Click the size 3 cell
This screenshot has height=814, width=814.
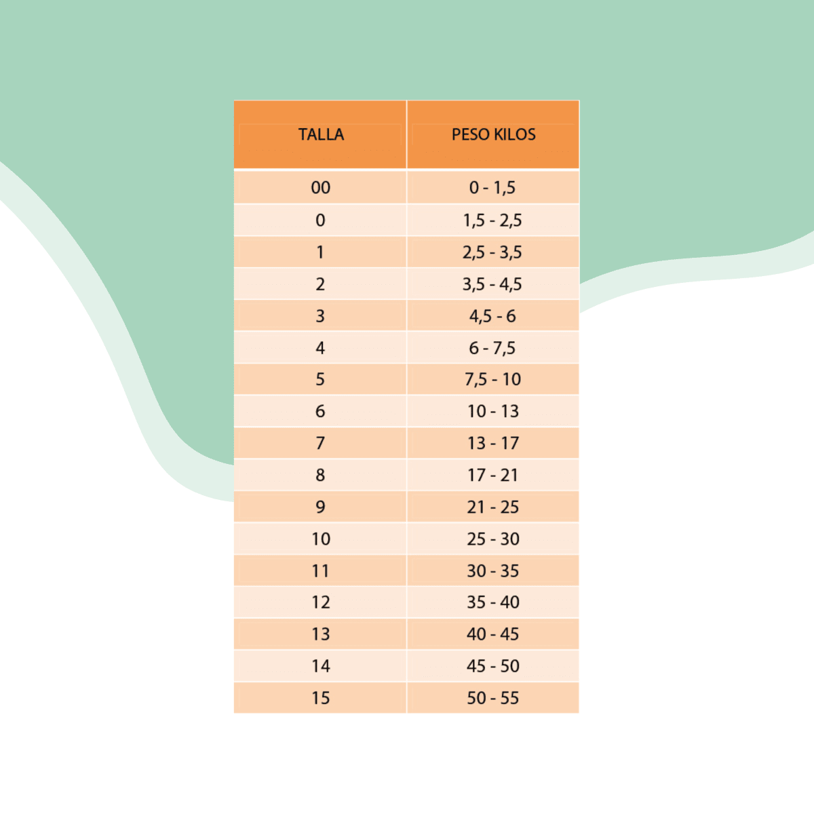click(x=320, y=315)
